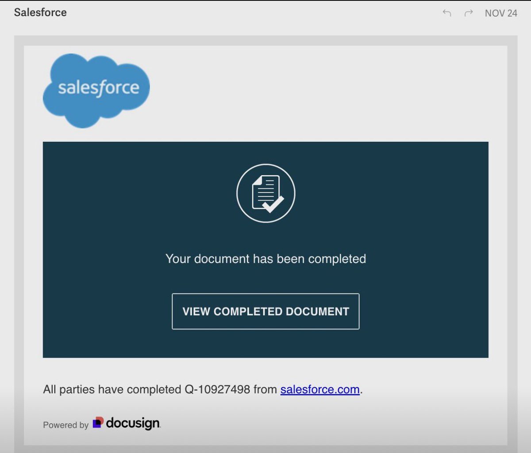Click the completed document checkmark icon
Viewport: 531px width, 453px height.
coord(265,194)
